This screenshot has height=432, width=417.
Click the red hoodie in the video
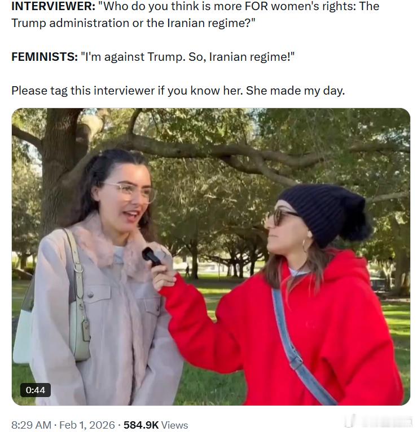tap(284, 331)
